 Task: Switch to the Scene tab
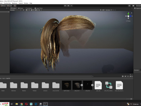pos(13,8)
